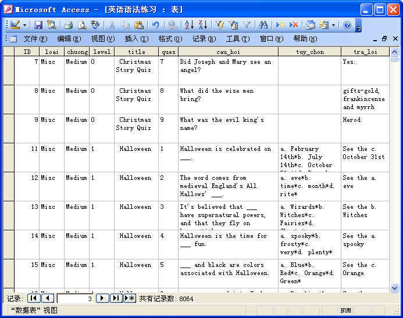Click the blue Help question mark icon

pyautogui.click(x=347, y=25)
